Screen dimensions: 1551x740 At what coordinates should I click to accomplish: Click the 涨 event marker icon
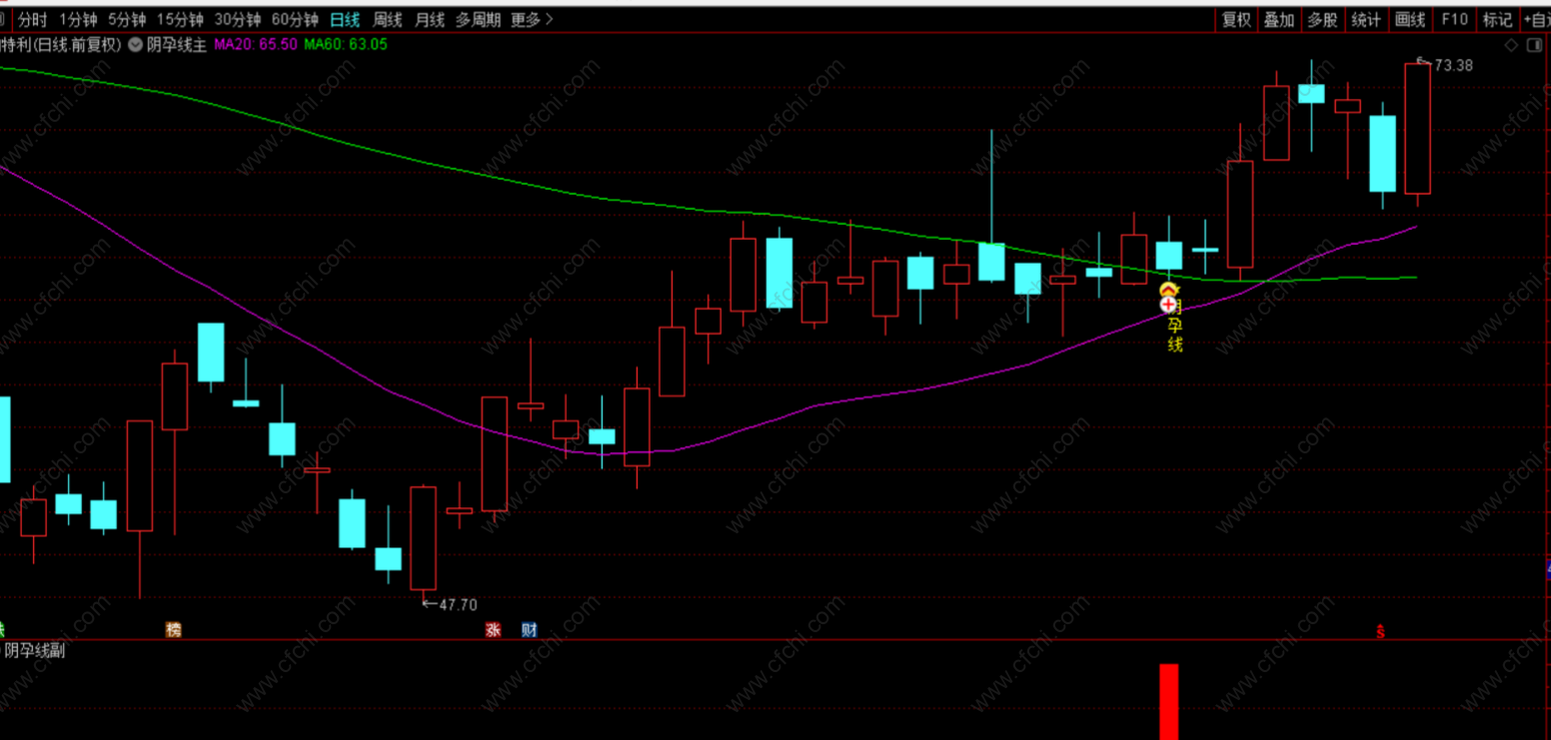[x=493, y=630]
